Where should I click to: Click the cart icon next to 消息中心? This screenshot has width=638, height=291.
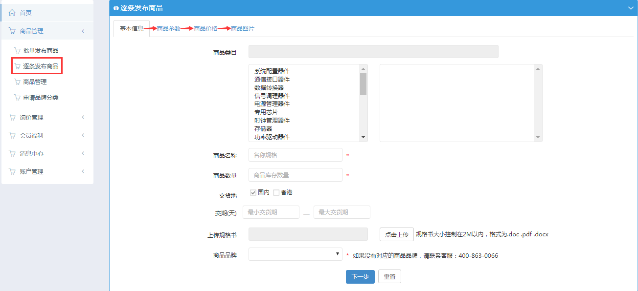click(12, 154)
